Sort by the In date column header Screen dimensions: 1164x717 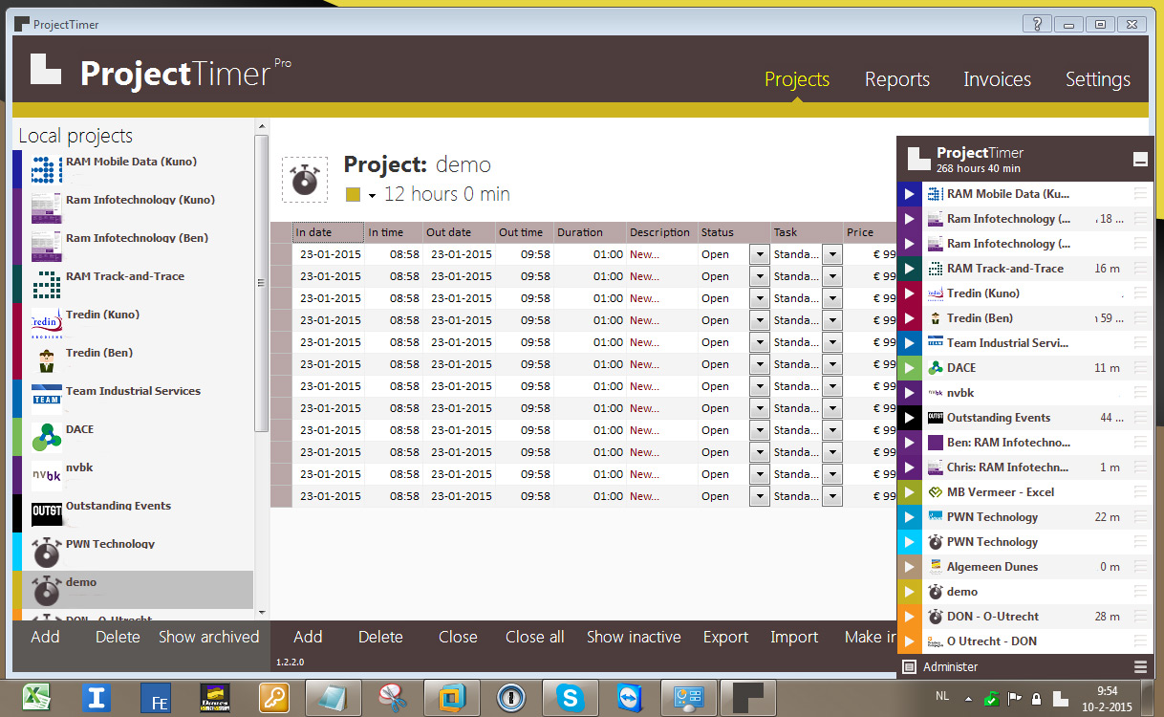tap(328, 232)
